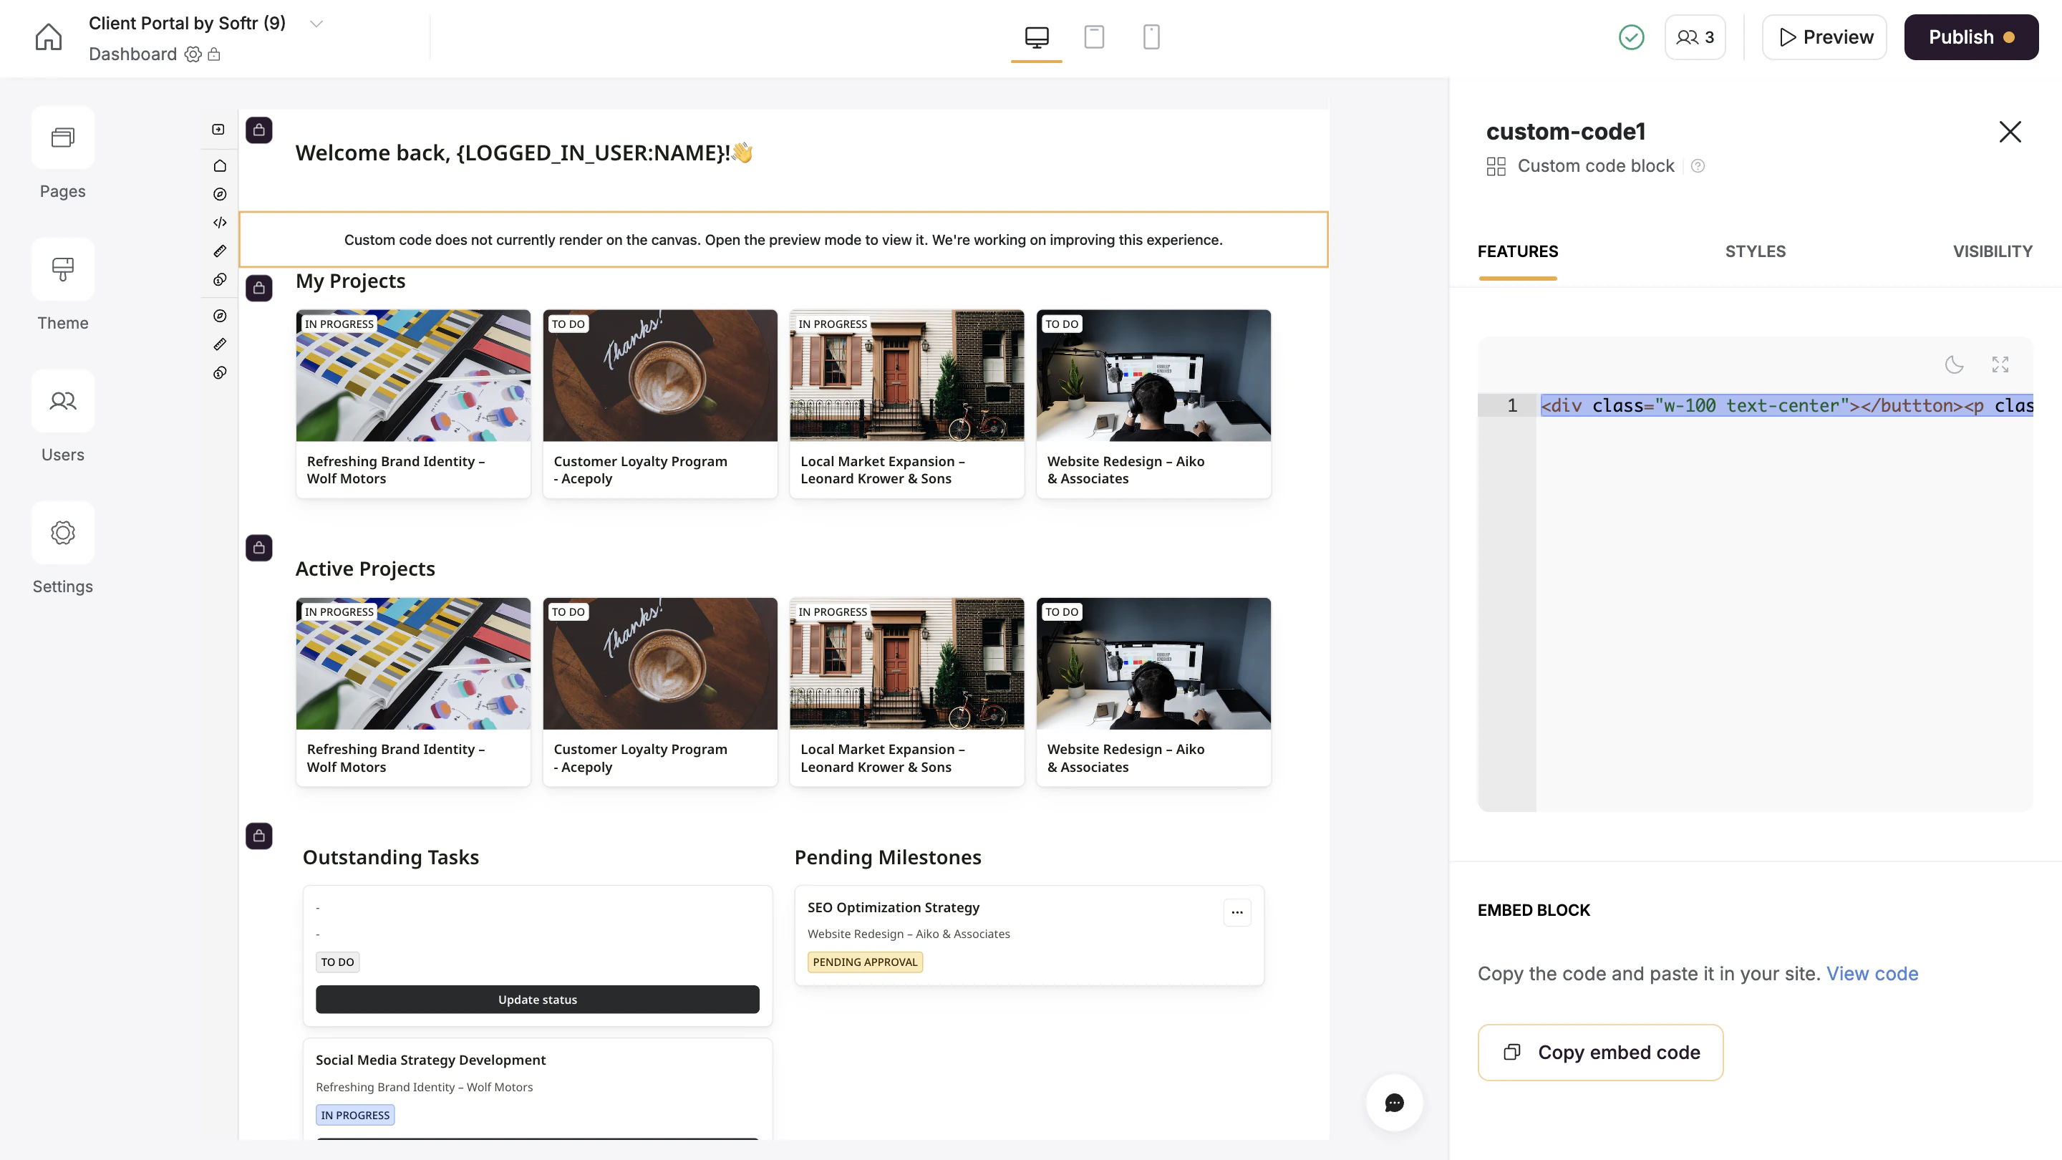Expand the code editor to fullscreen
Image resolution: width=2062 pixels, height=1160 pixels.
(2000, 365)
